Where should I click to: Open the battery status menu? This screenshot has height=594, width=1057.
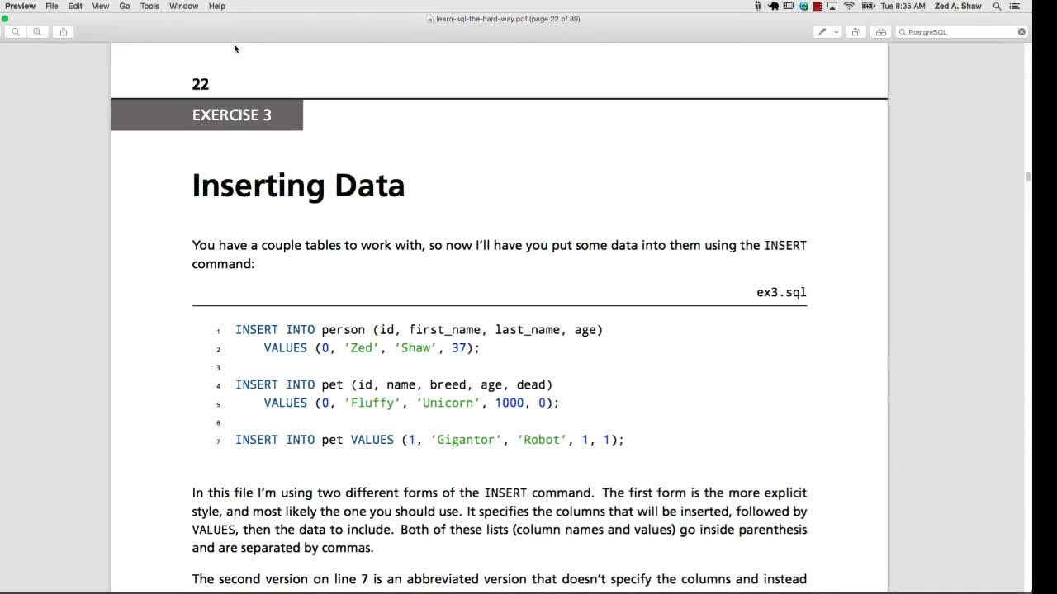click(867, 6)
